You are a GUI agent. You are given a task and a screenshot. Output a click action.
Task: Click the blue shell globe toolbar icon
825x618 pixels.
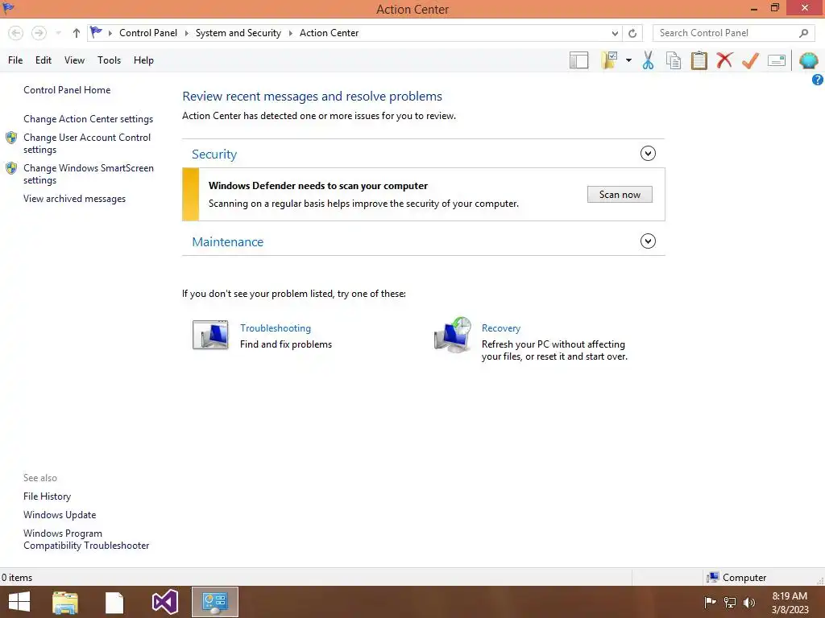[x=809, y=60]
